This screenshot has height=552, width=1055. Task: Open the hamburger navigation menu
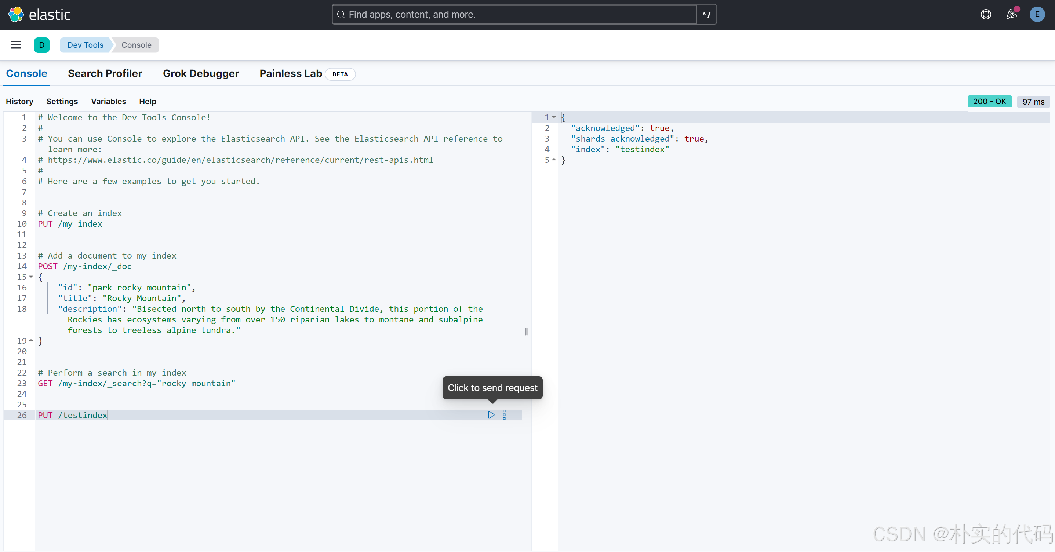pyautogui.click(x=16, y=45)
